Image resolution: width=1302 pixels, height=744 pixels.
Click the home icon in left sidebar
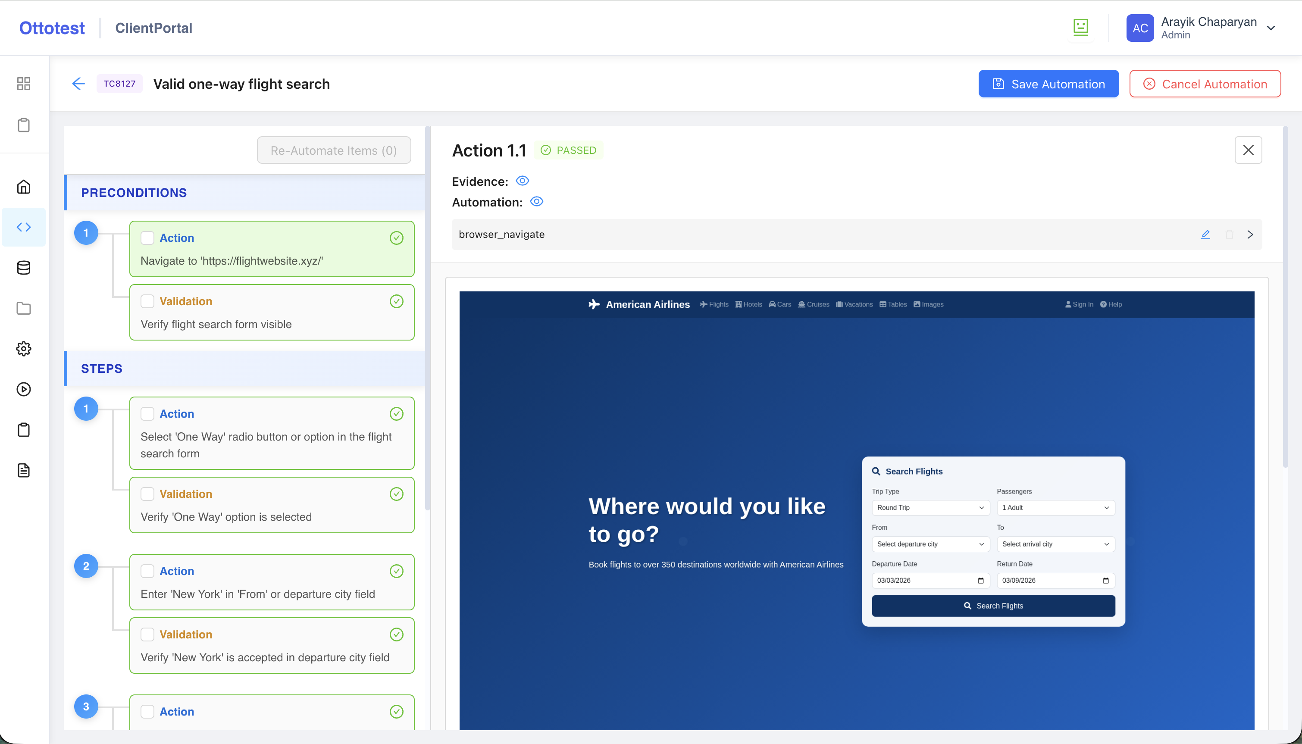24,187
